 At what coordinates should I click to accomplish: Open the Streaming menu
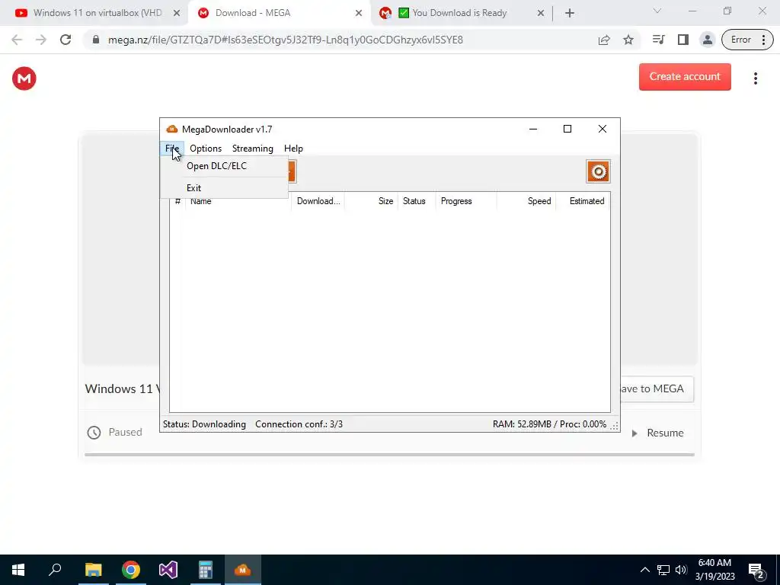[252, 149]
